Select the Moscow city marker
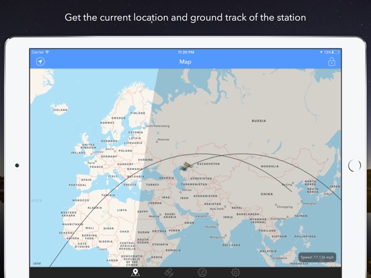 click(157, 142)
